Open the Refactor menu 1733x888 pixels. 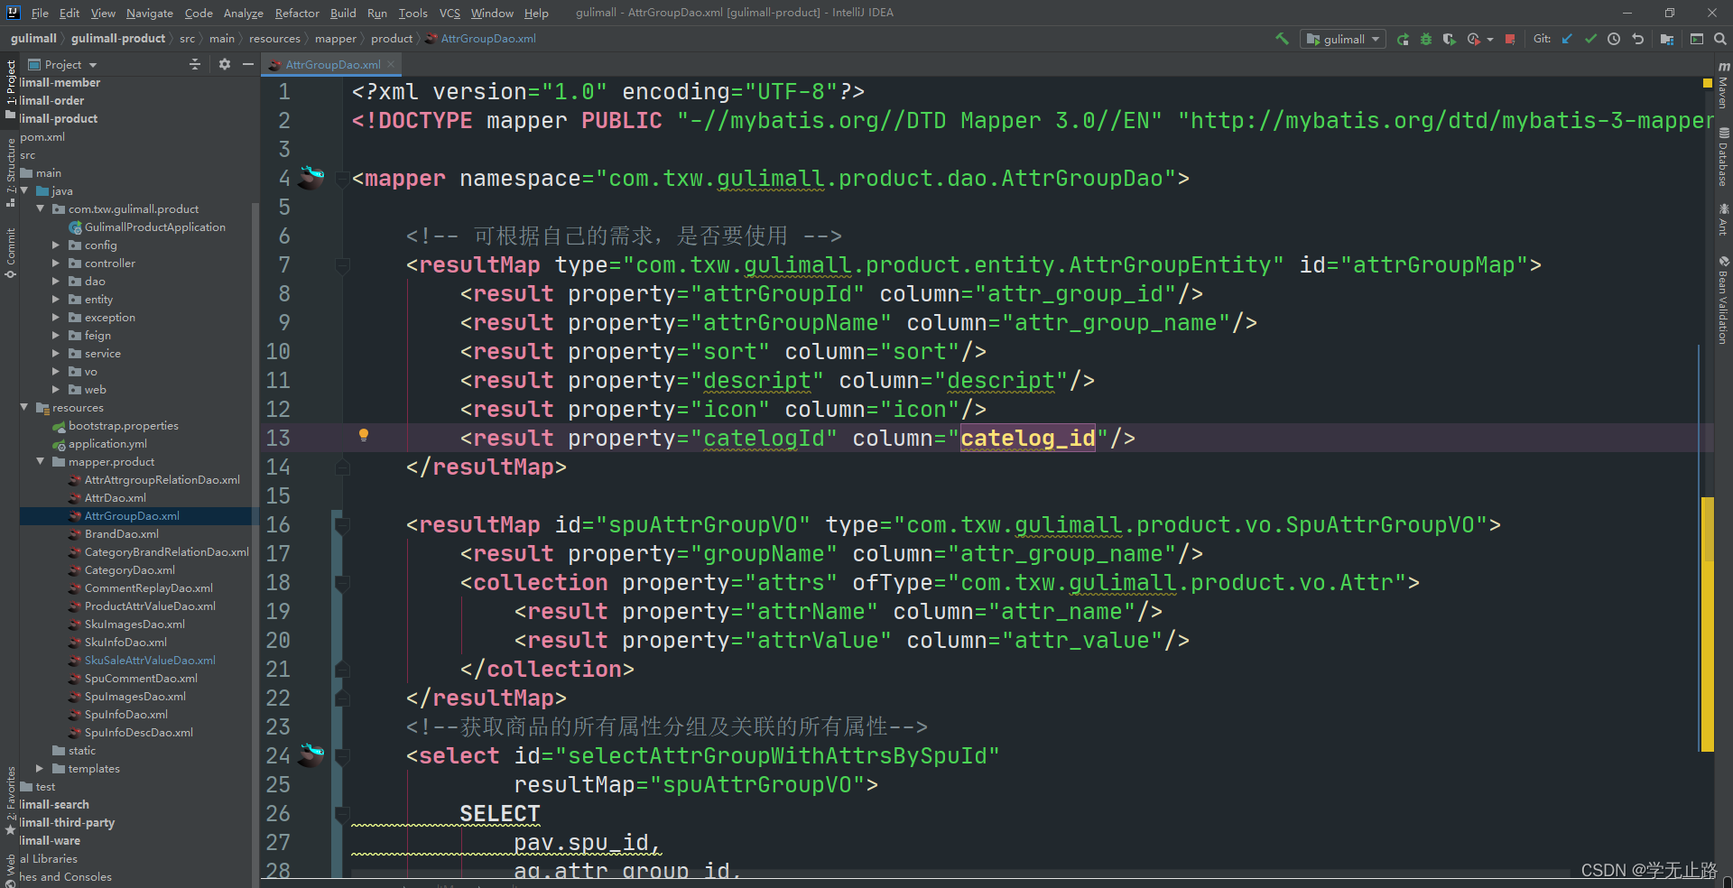[297, 13]
